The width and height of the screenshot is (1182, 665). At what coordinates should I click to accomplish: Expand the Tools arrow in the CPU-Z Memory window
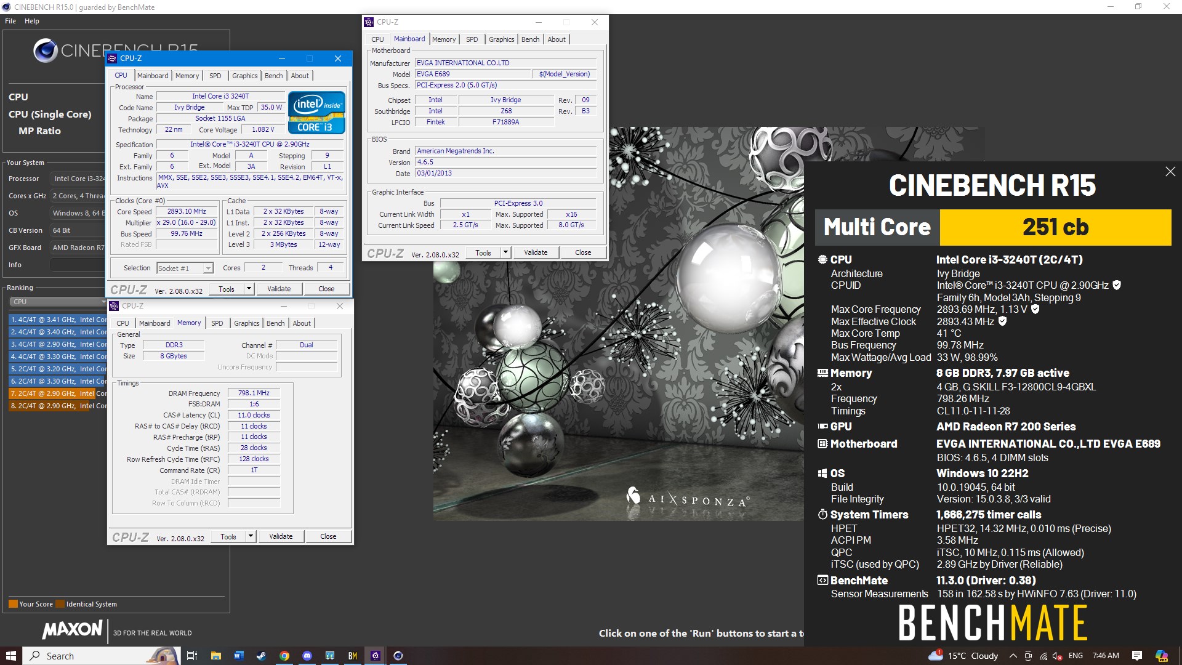pos(251,536)
